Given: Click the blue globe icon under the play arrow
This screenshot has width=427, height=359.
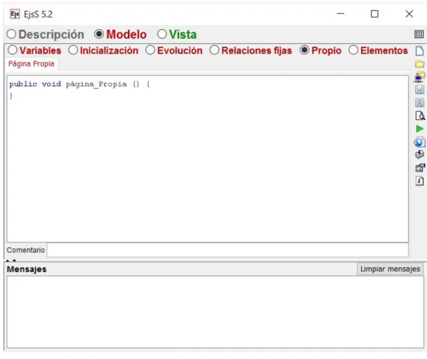Looking at the screenshot, I should (x=419, y=142).
